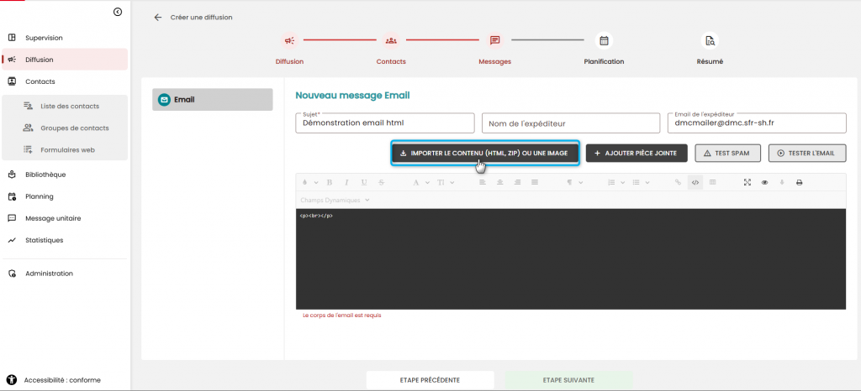Open the Planning menu item

(65, 196)
